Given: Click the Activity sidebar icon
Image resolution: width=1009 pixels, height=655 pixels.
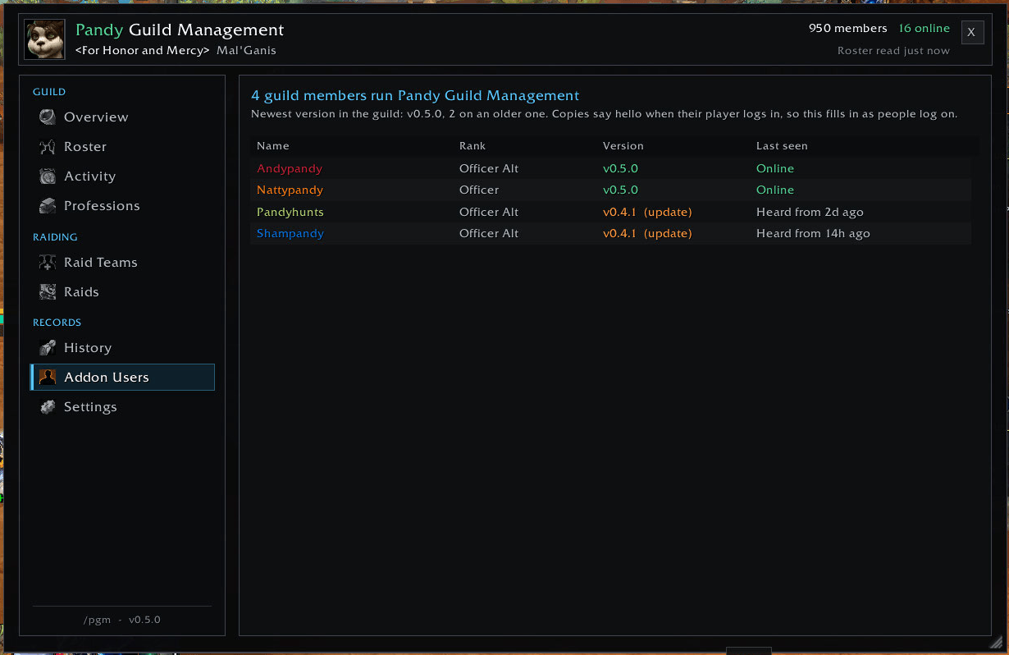Looking at the screenshot, I should pos(48,176).
